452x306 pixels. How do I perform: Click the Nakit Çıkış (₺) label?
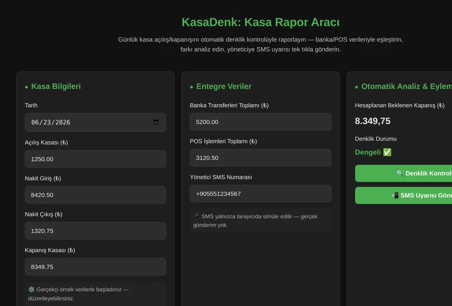[x=44, y=214]
